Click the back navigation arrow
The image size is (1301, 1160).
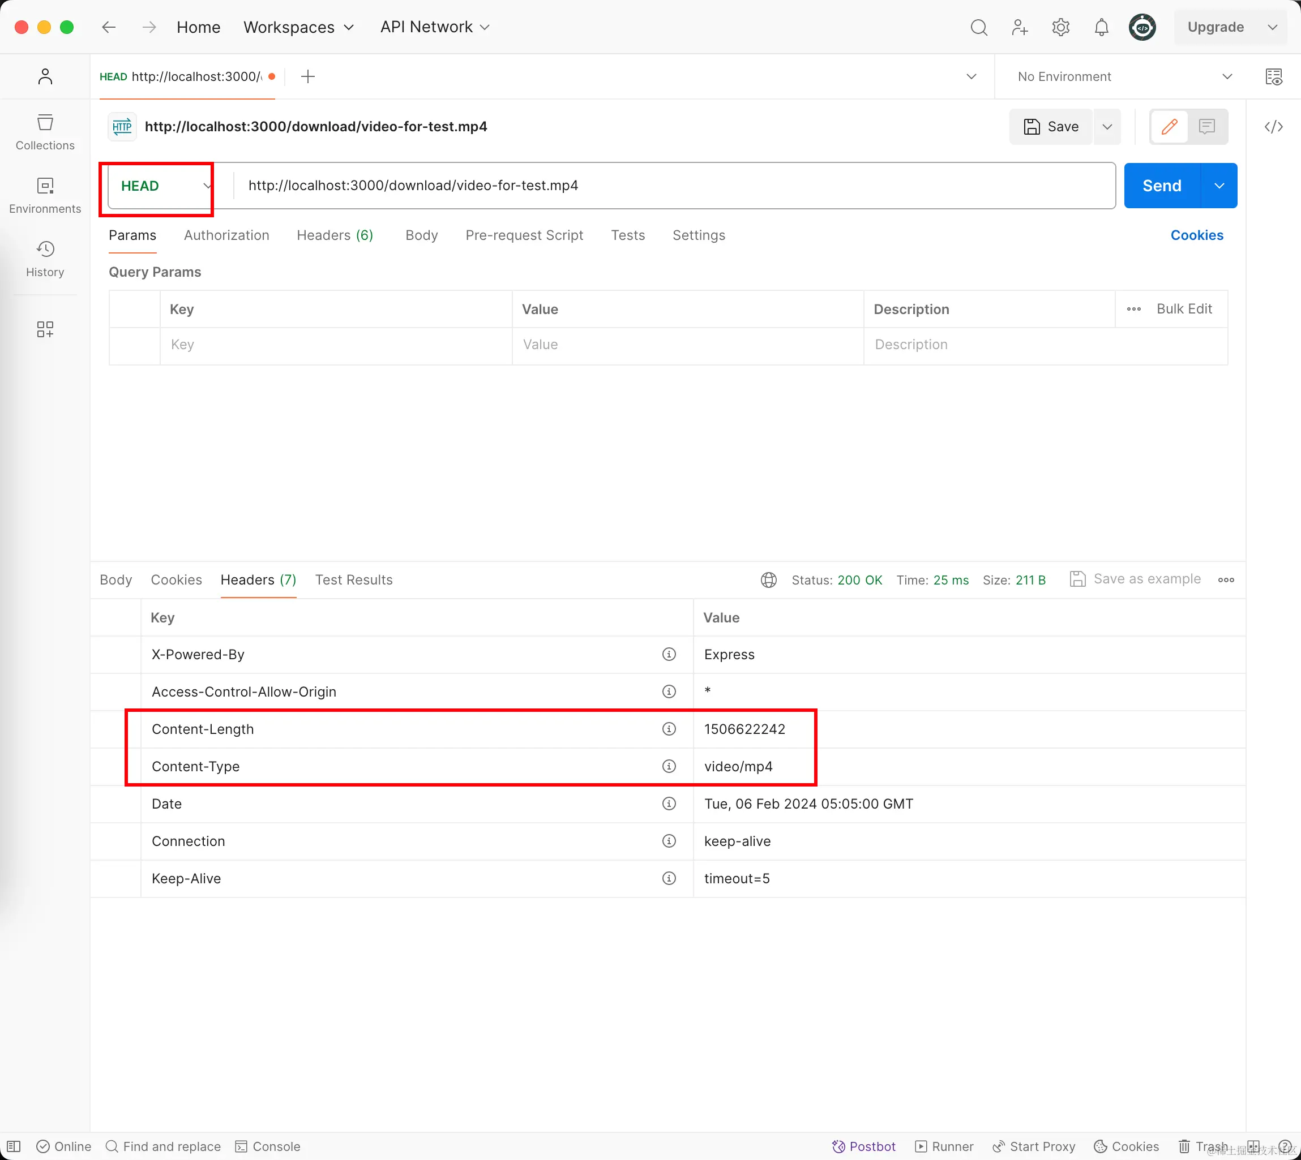(x=109, y=27)
